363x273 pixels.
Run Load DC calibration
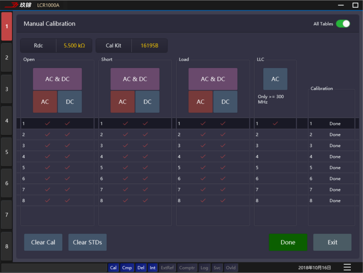[225, 102]
